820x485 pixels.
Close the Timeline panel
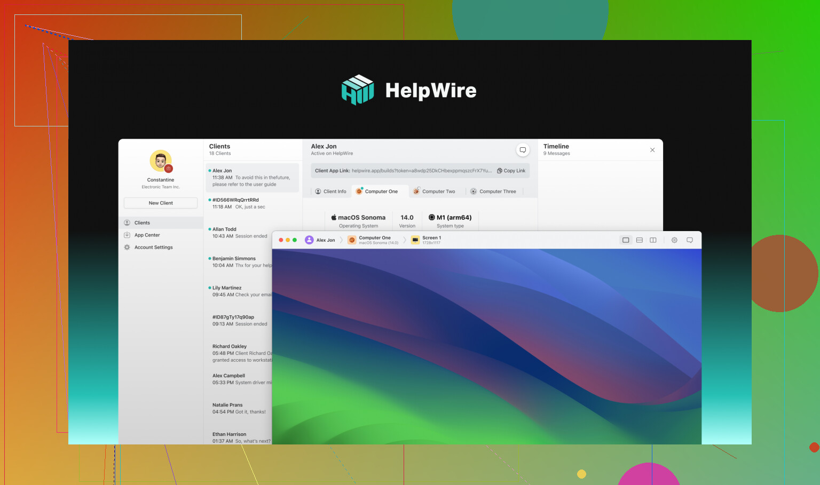point(652,150)
